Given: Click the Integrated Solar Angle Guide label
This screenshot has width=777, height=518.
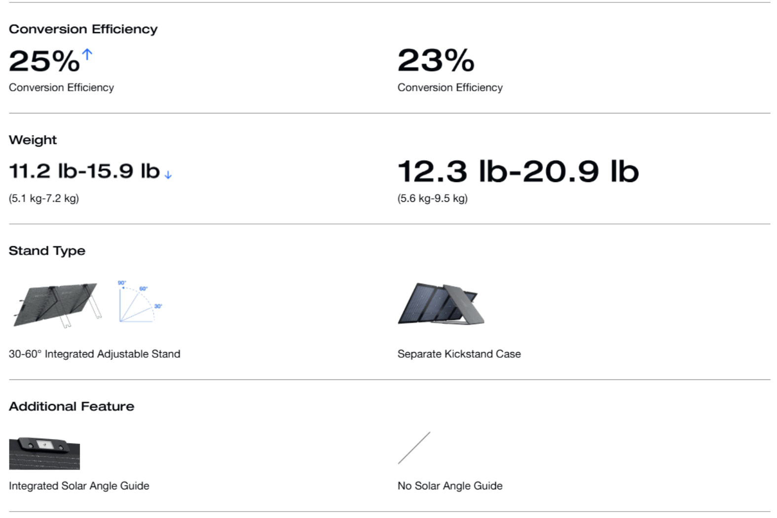Looking at the screenshot, I should (x=79, y=486).
